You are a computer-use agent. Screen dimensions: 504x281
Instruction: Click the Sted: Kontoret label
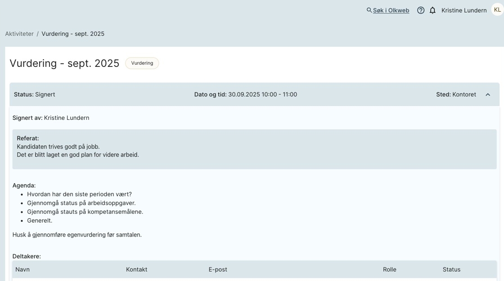(x=456, y=95)
